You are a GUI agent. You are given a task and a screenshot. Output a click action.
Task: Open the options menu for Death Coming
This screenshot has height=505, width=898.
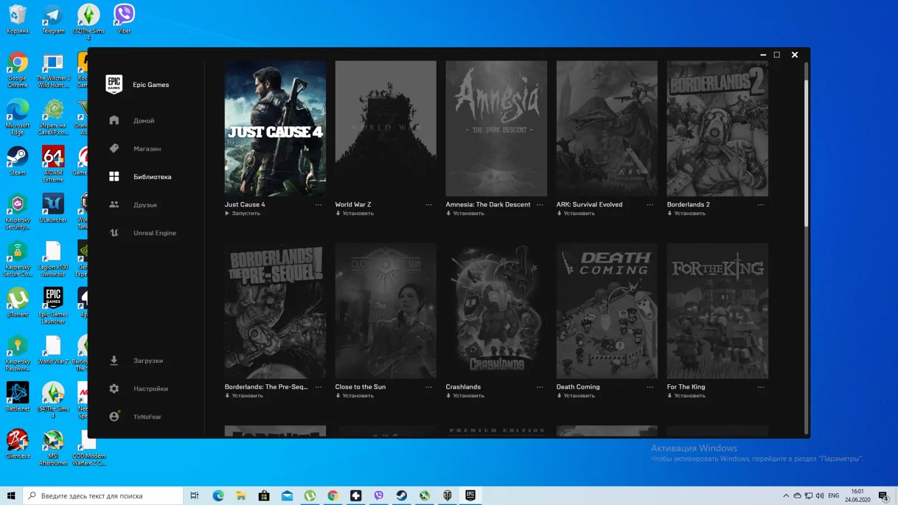(x=650, y=387)
